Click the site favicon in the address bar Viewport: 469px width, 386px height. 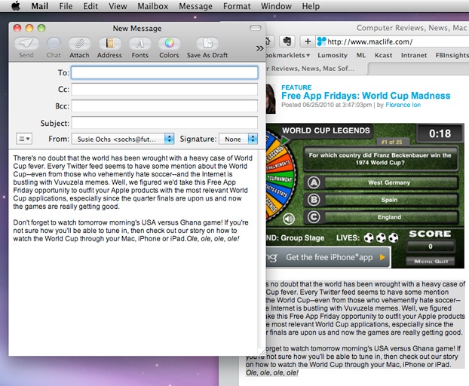tap(321, 41)
